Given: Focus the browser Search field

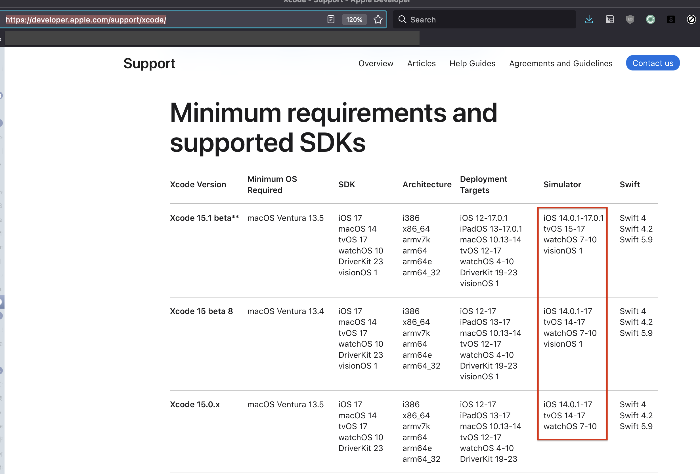Looking at the screenshot, I should [488, 20].
